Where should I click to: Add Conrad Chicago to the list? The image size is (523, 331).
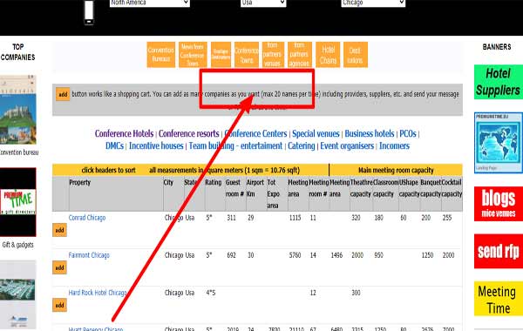pos(59,230)
